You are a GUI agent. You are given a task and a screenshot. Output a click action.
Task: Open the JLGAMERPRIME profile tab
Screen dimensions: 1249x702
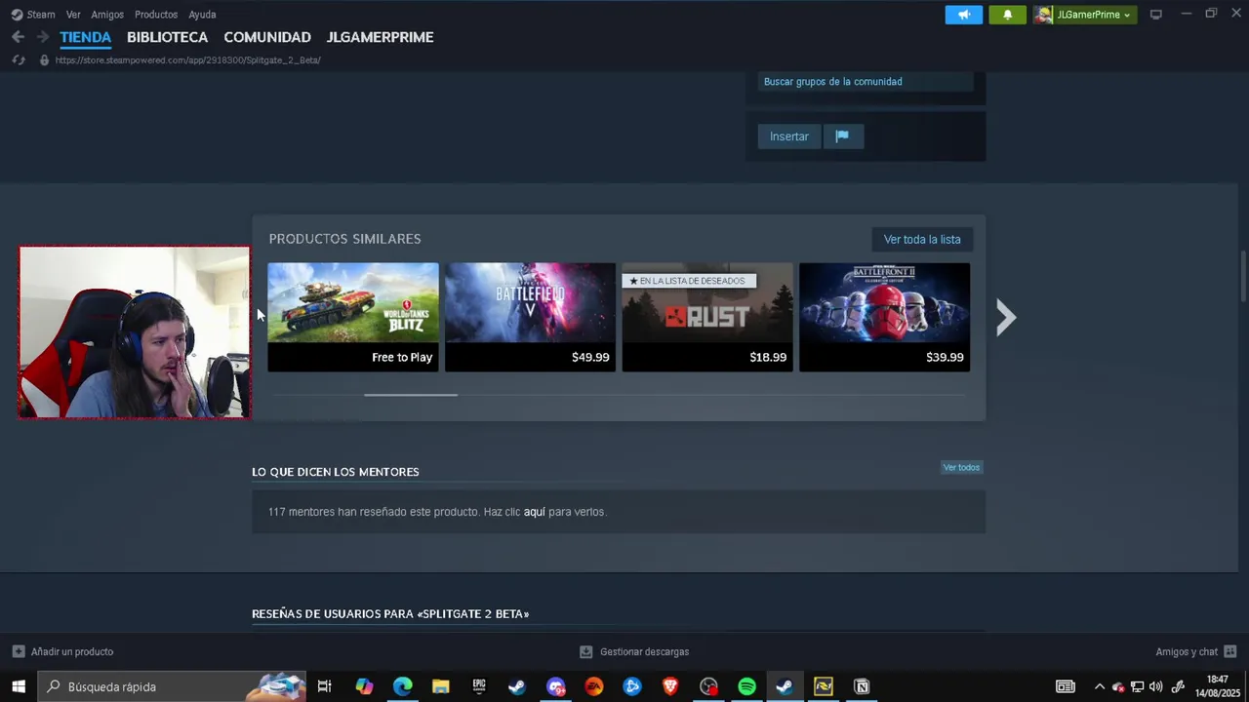[x=380, y=37]
